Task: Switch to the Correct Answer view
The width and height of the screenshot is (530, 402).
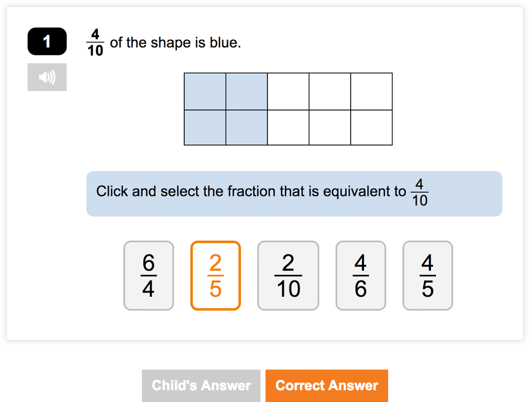Action: (327, 386)
